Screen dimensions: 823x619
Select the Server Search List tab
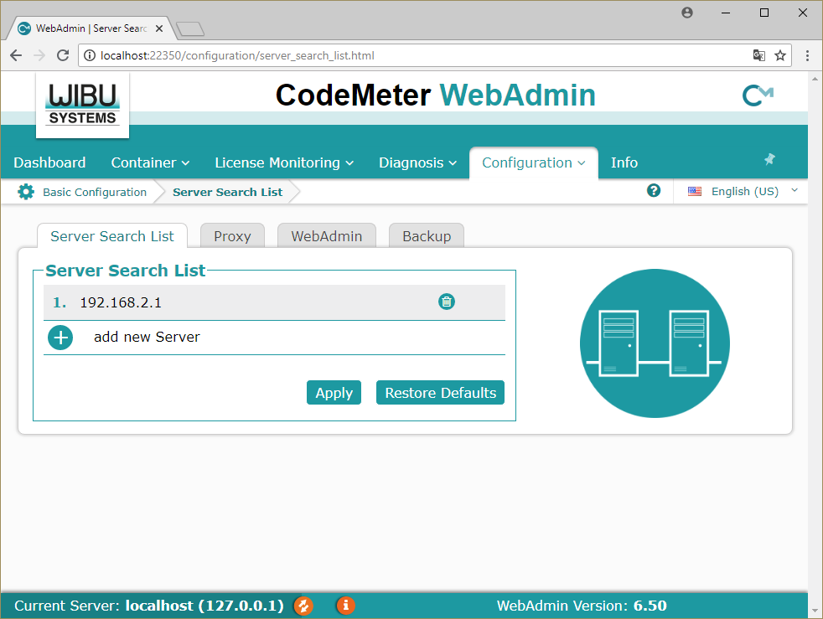click(112, 236)
